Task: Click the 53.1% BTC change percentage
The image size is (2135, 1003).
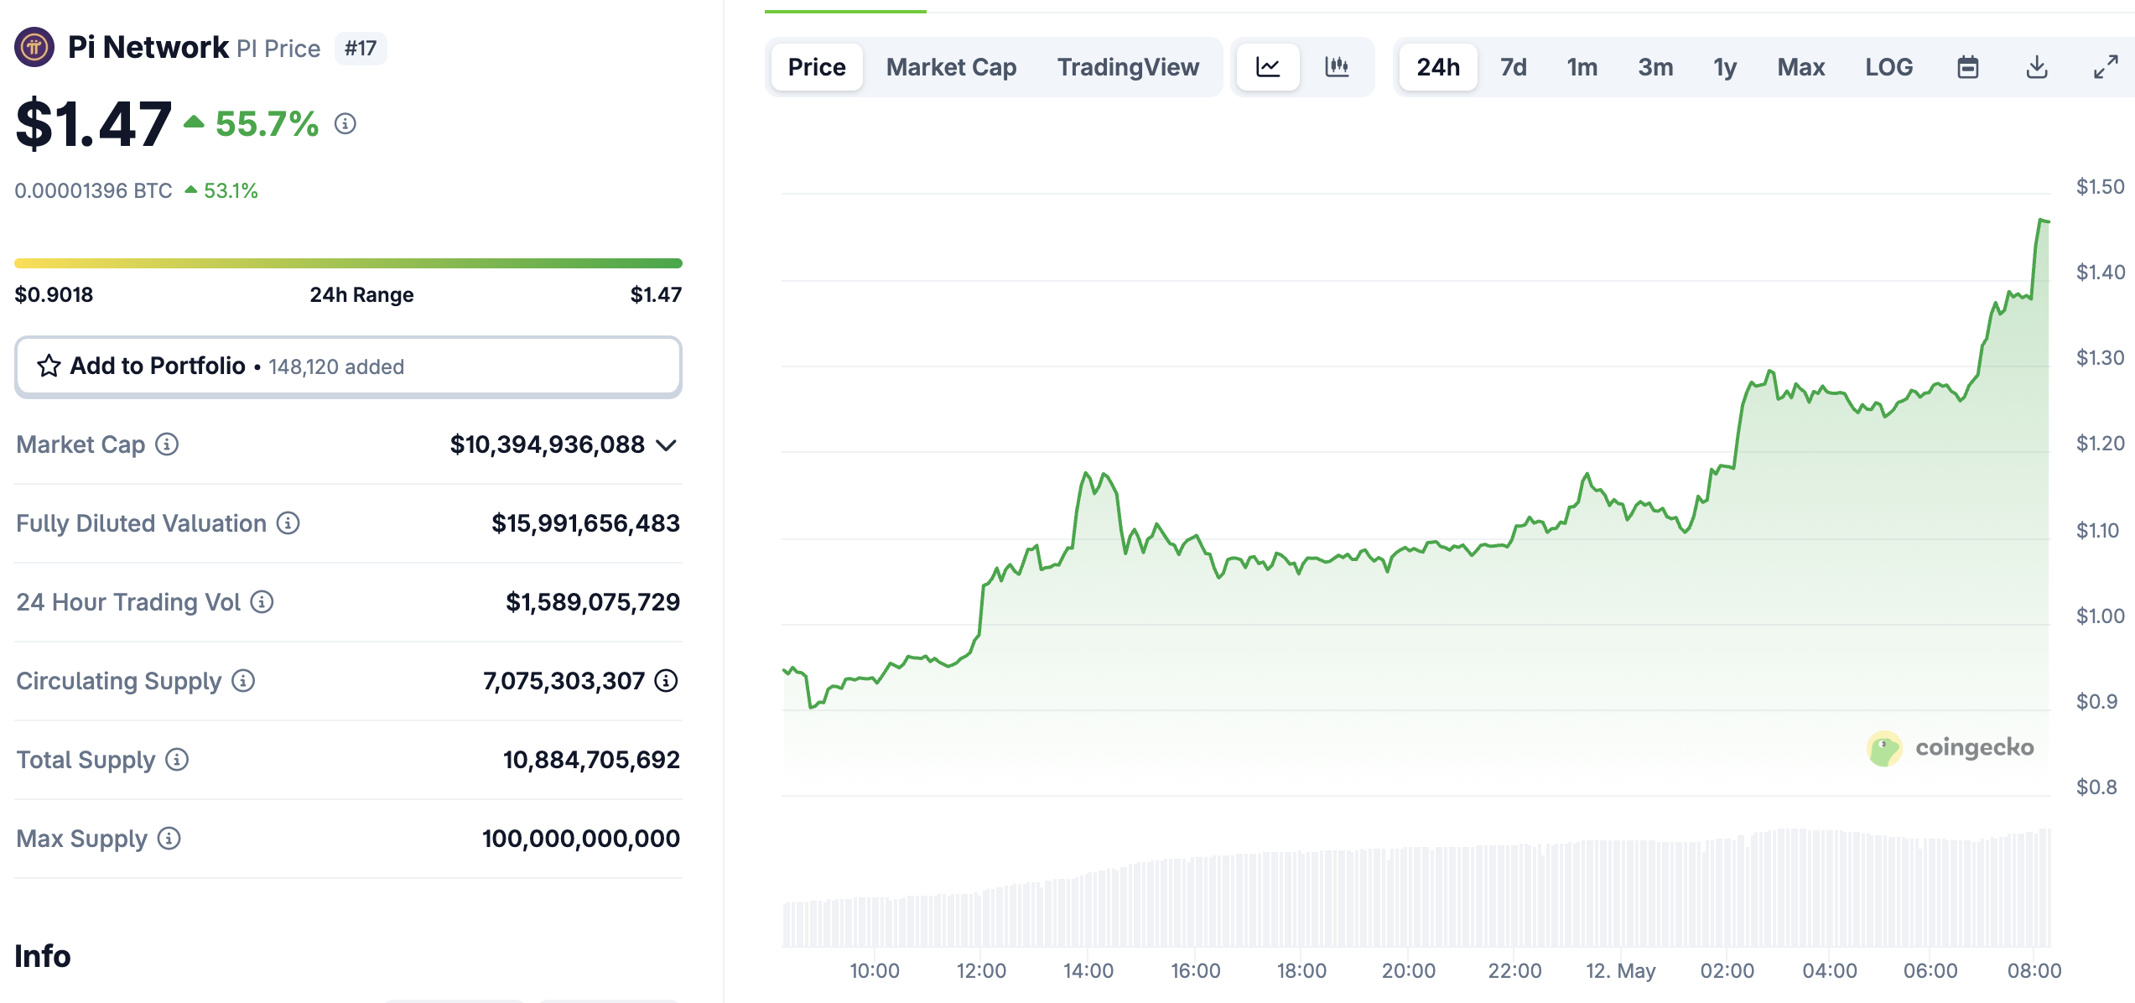Action: click(231, 191)
